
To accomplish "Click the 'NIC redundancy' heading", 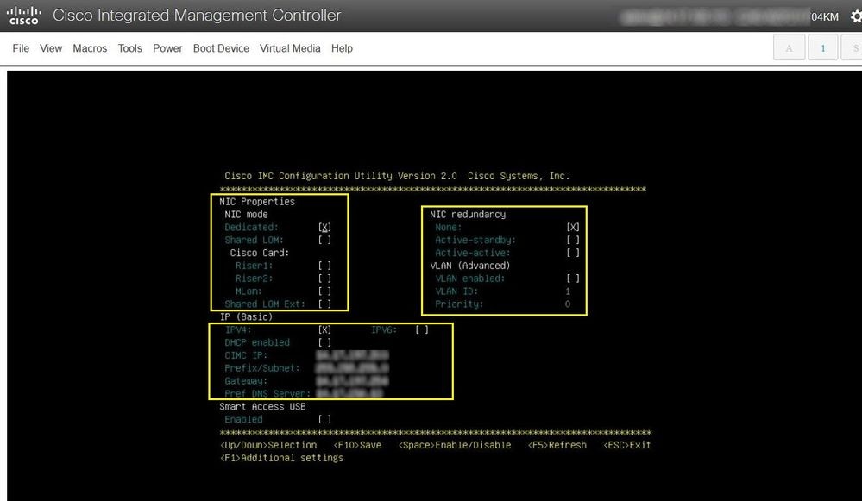I will (x=468, y=214).
